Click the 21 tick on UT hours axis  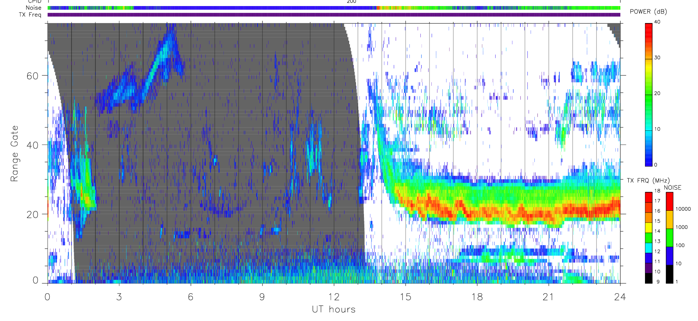pos(548,297)
